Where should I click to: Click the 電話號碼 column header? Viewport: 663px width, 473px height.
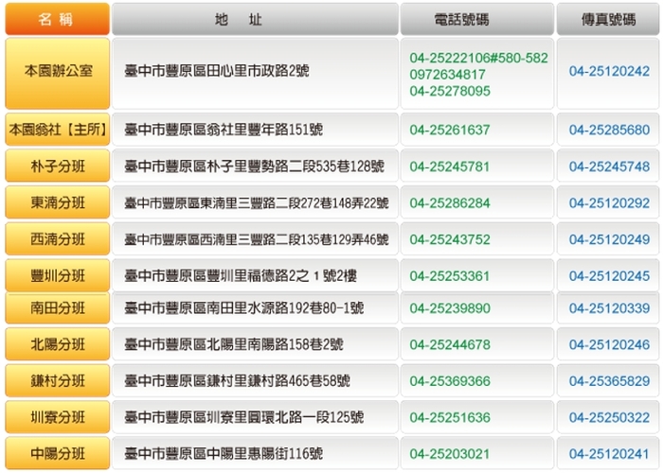tap(476, 19)
